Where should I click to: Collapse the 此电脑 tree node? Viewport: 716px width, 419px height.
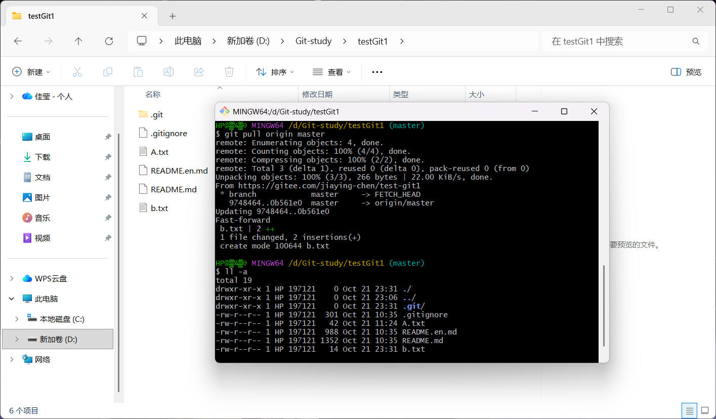point(12,299)
